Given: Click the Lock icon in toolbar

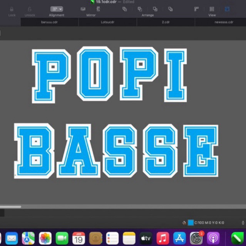Looking at the screenshot, I should (x=12, y=9).
